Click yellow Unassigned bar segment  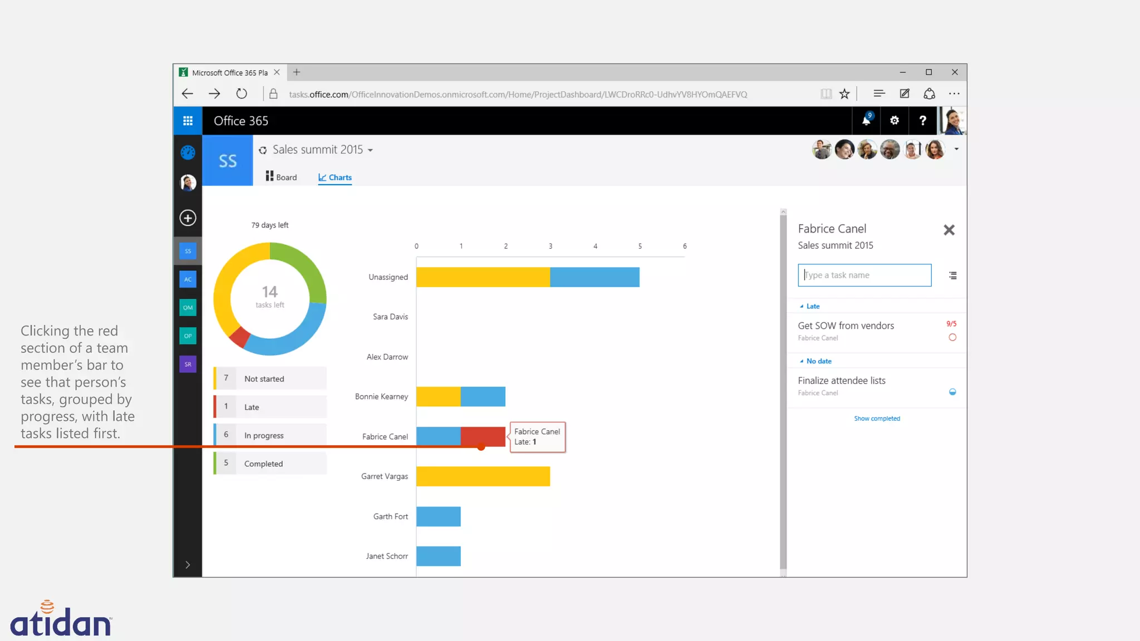coord(483,277)
